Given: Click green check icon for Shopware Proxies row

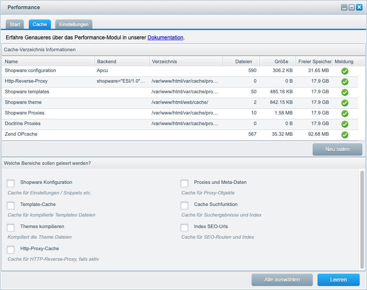Looking at the screenshot, I should 345,114.
